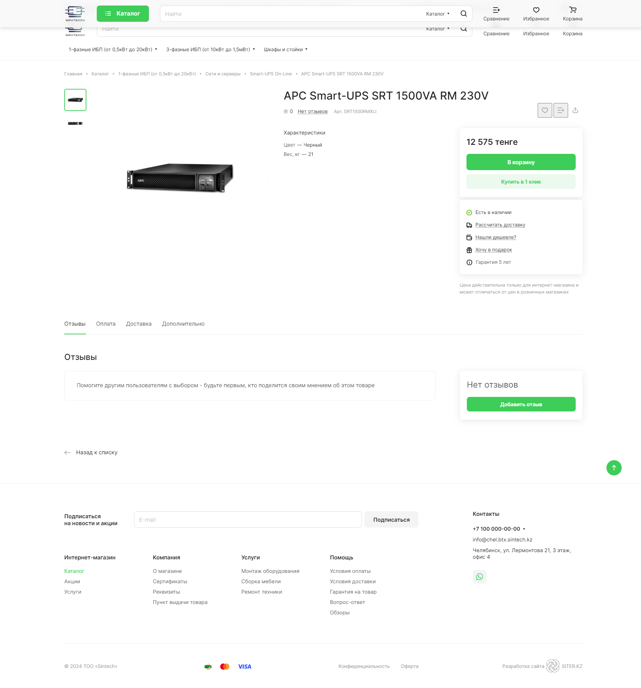The width and height of the screenshot is (641, 688).
Task: Click the Mastercard payment icon
Action: click(225, 667)
